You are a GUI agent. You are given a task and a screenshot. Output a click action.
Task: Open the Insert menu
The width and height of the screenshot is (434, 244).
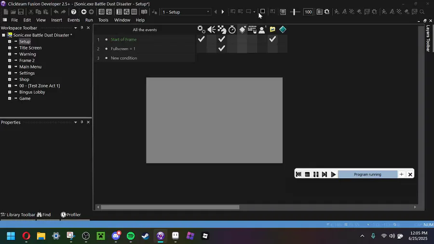click(56, 20)
